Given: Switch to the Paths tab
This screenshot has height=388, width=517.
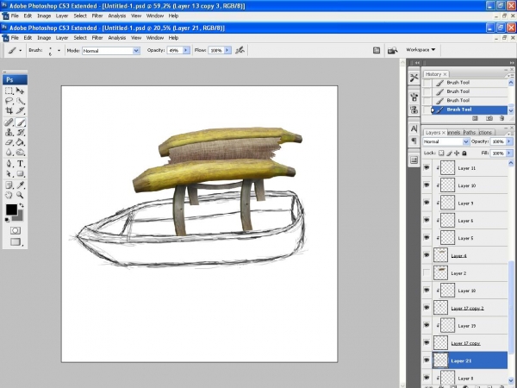Looking at the screenshot, I should tap(470, 132).
